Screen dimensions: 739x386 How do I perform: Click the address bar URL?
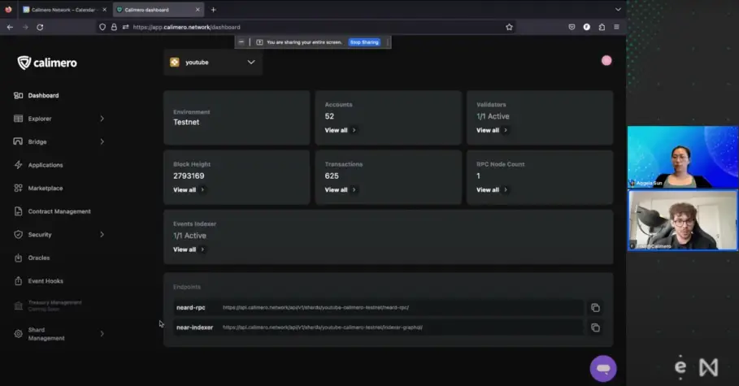(187, 28)
